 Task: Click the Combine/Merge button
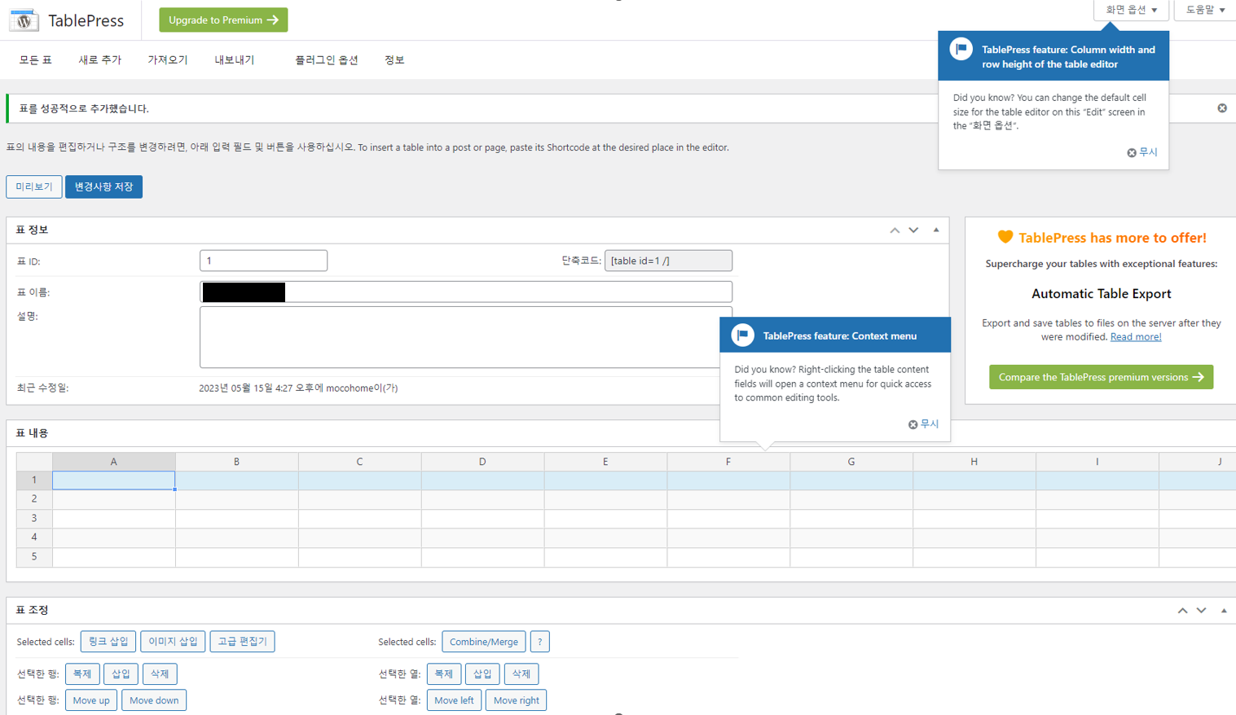(x=484, y=642)
